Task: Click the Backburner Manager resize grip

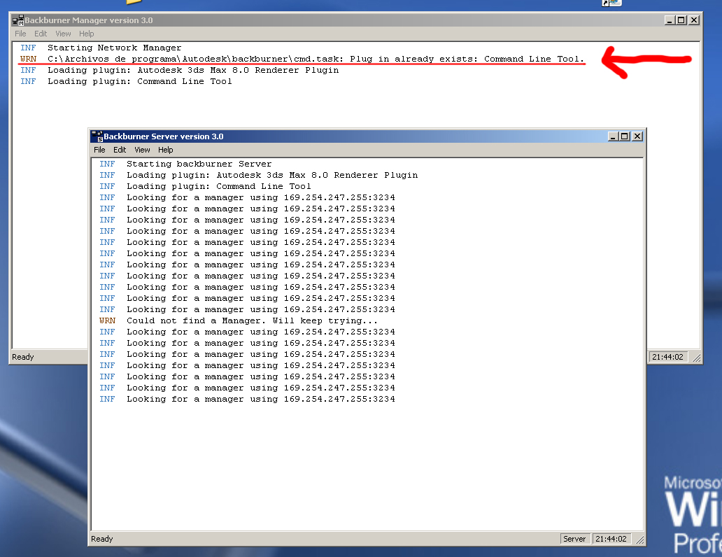Action: 696,358
